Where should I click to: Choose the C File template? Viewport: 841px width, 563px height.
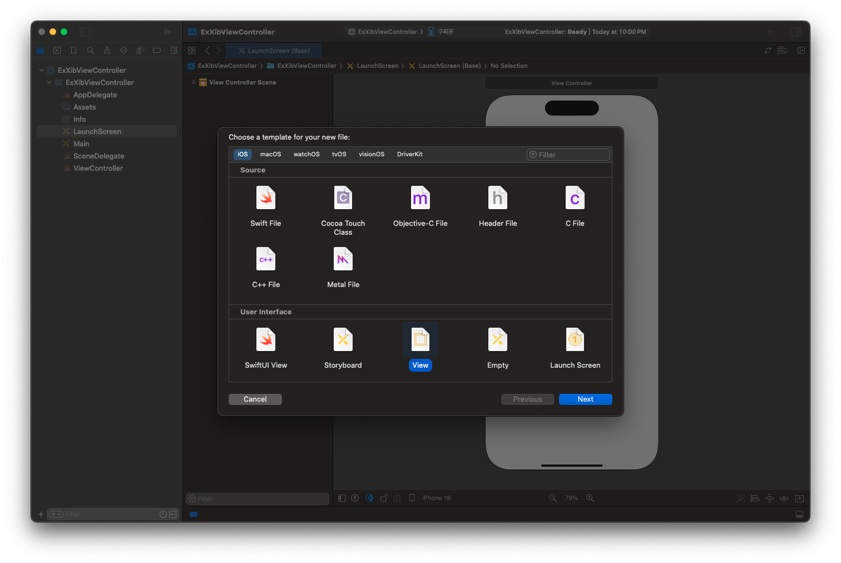(575, 206)
